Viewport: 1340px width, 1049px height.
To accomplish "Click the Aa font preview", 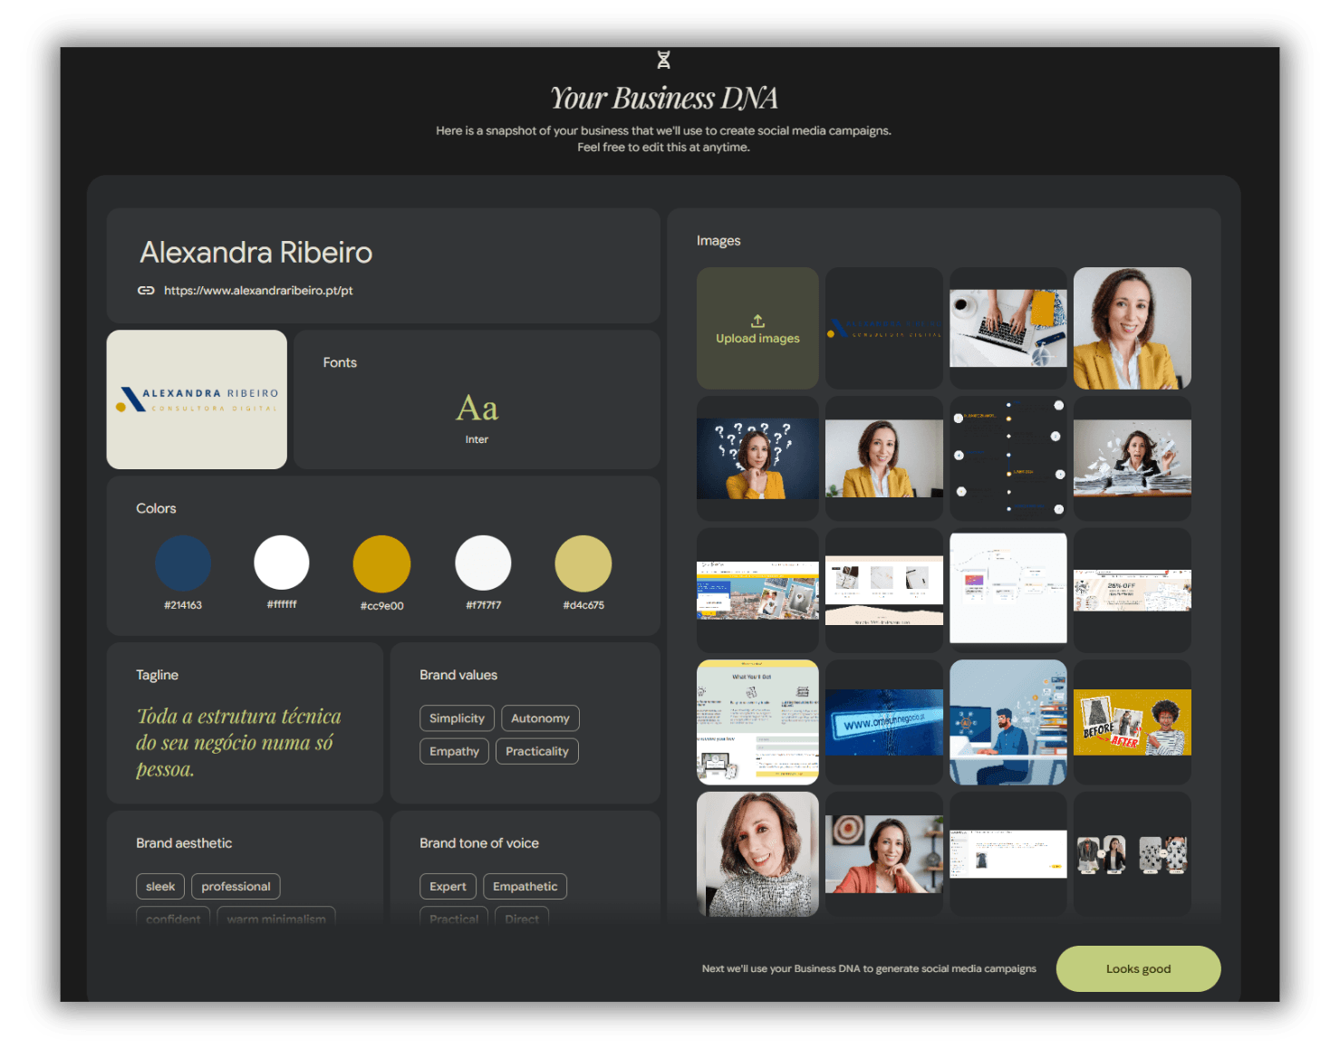I will point(477,409).
